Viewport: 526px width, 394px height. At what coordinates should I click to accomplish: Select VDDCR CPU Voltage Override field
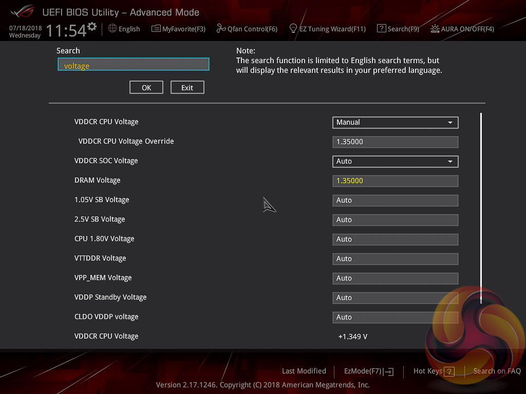point(395,142)
